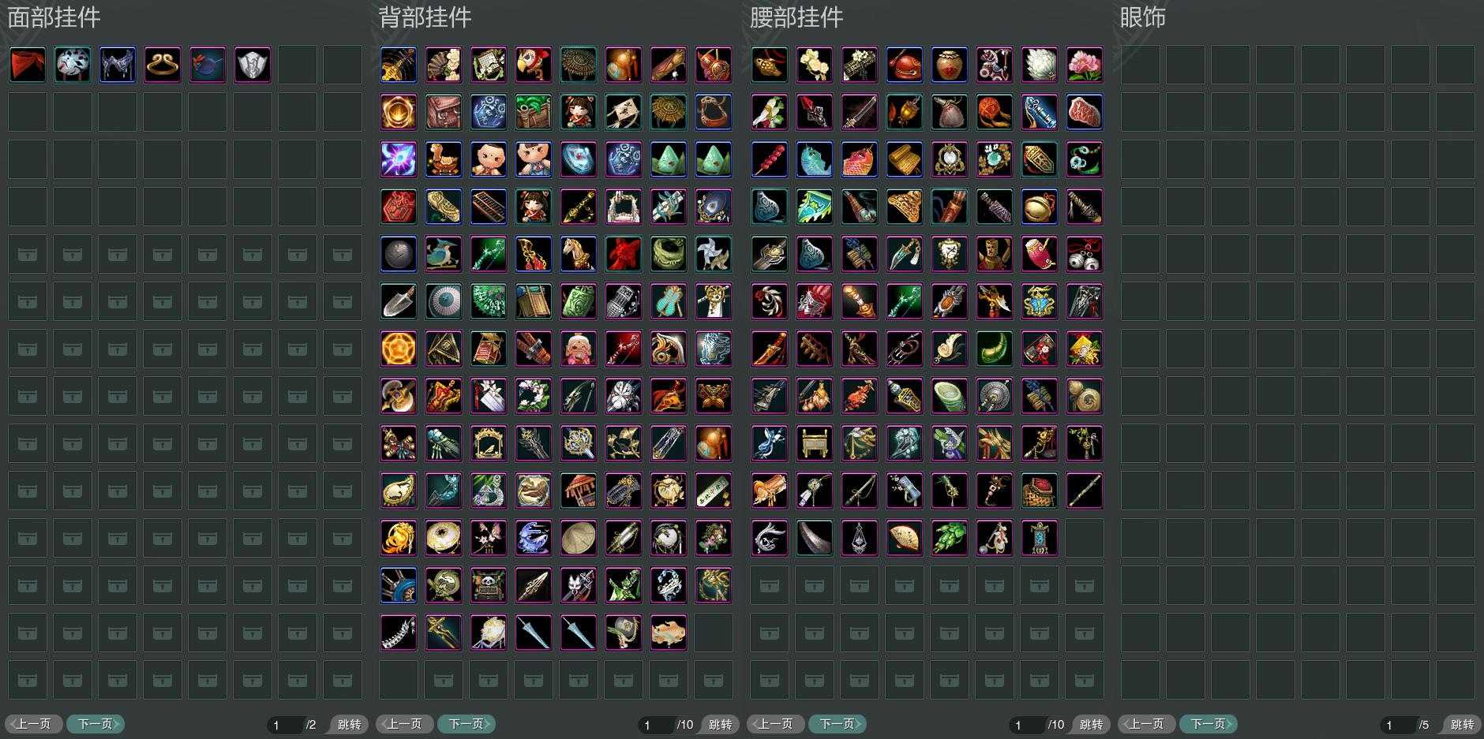The image size is (1484, 739).
Task: Click 上一页 under 腰部挂件
Action: [x=776, y=724]
